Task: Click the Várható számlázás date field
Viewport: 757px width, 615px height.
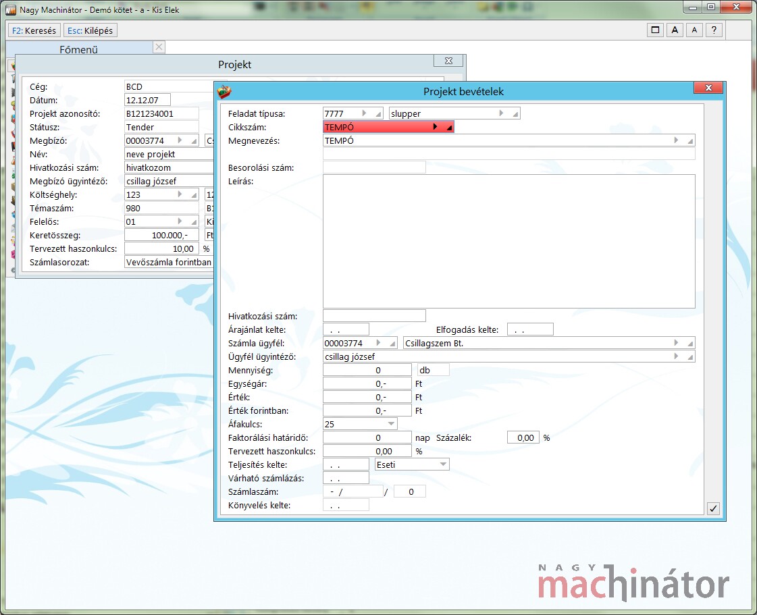Action: pyautogui.click(x=346, y=478)
